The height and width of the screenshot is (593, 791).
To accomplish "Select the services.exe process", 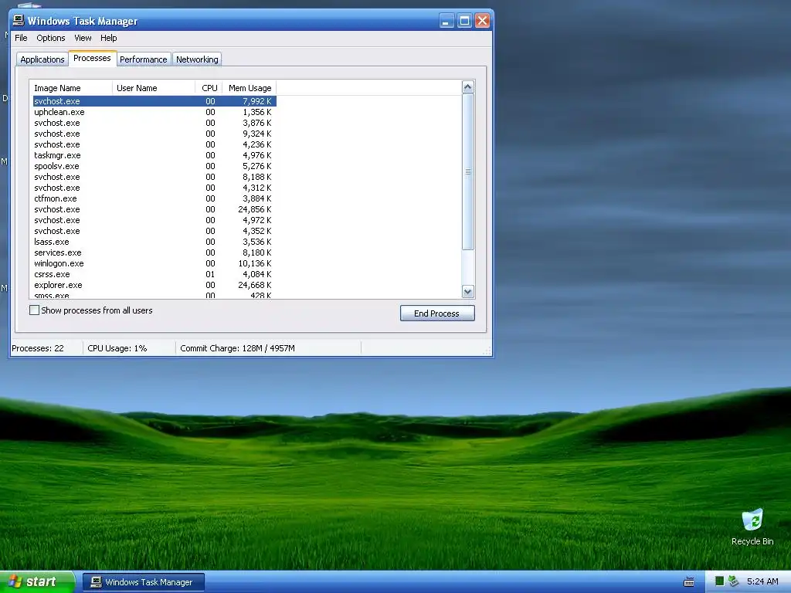I will coord(154,252).
